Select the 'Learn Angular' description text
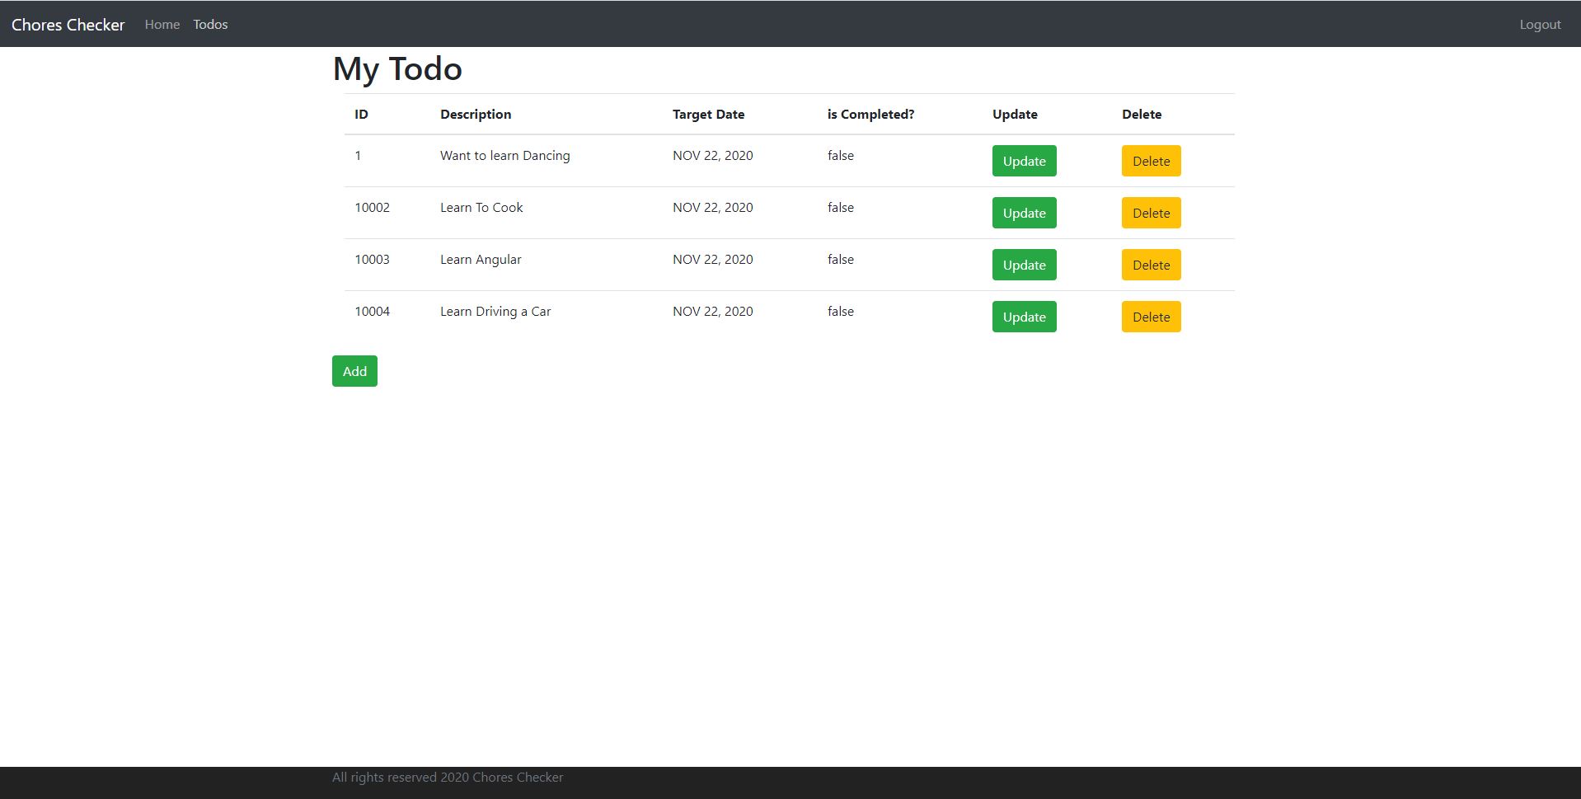This screenshot has width=1581, height=799. click(481, 260)
